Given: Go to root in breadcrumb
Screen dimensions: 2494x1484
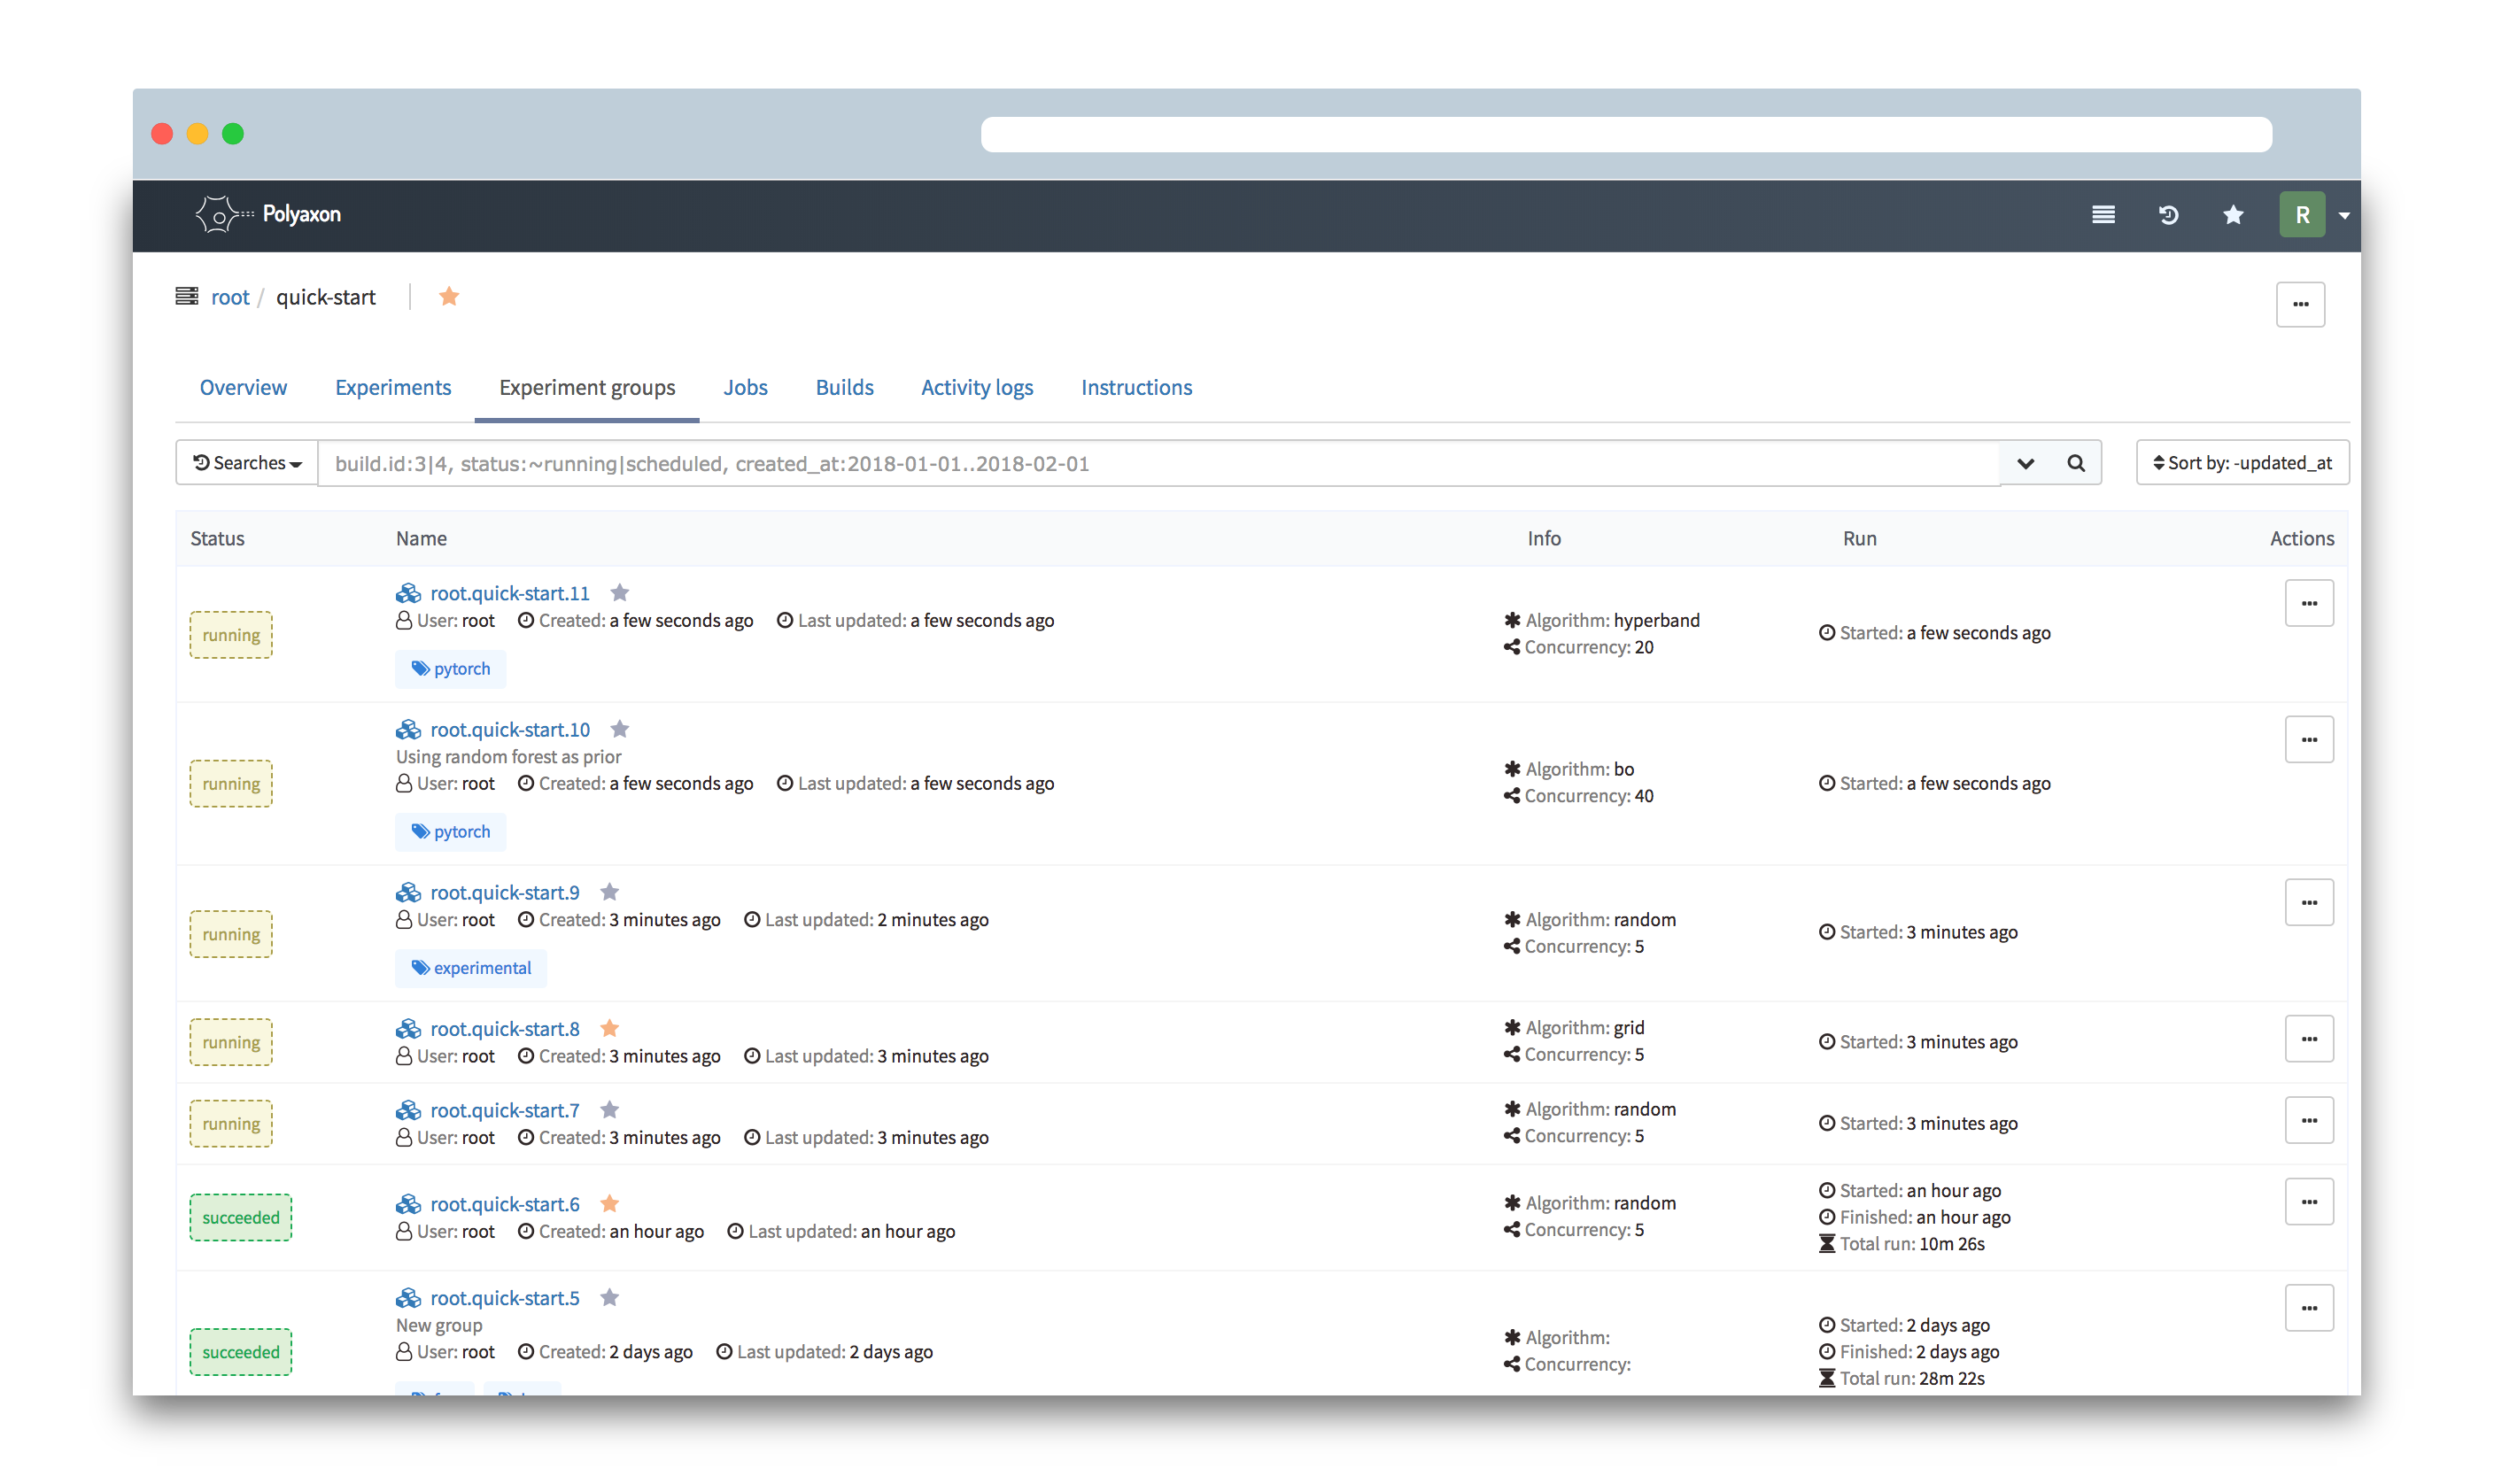Looking at the screenshot, I should tap(230, 297).
